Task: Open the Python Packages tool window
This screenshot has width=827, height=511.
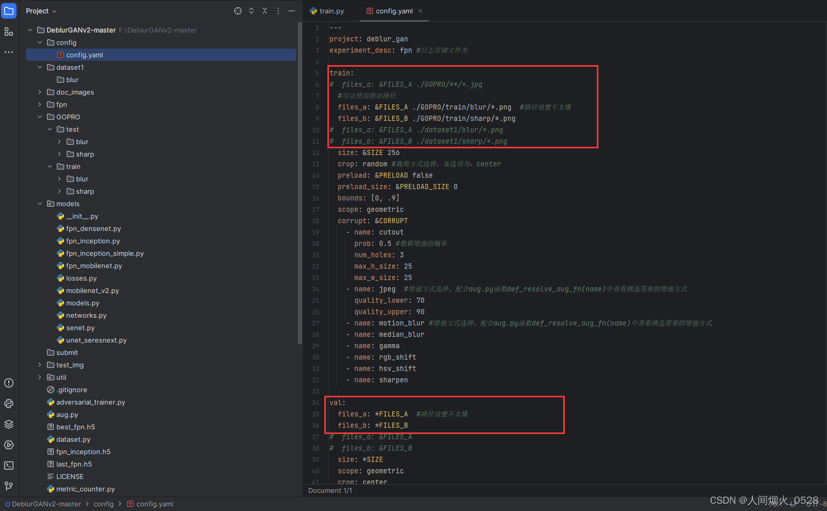Action: pos(9,404)
